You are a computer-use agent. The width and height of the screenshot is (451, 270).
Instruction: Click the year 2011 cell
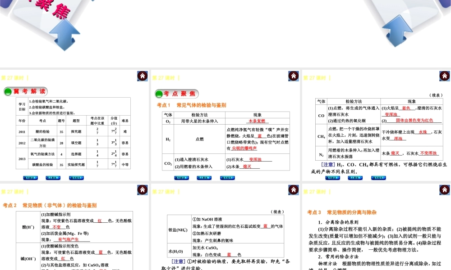[x=22, y=132]
